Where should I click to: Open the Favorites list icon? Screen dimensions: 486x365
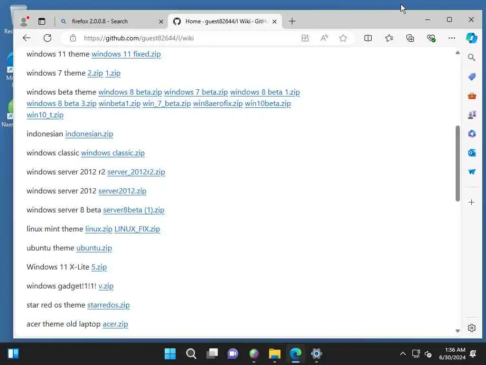(389, 38)
